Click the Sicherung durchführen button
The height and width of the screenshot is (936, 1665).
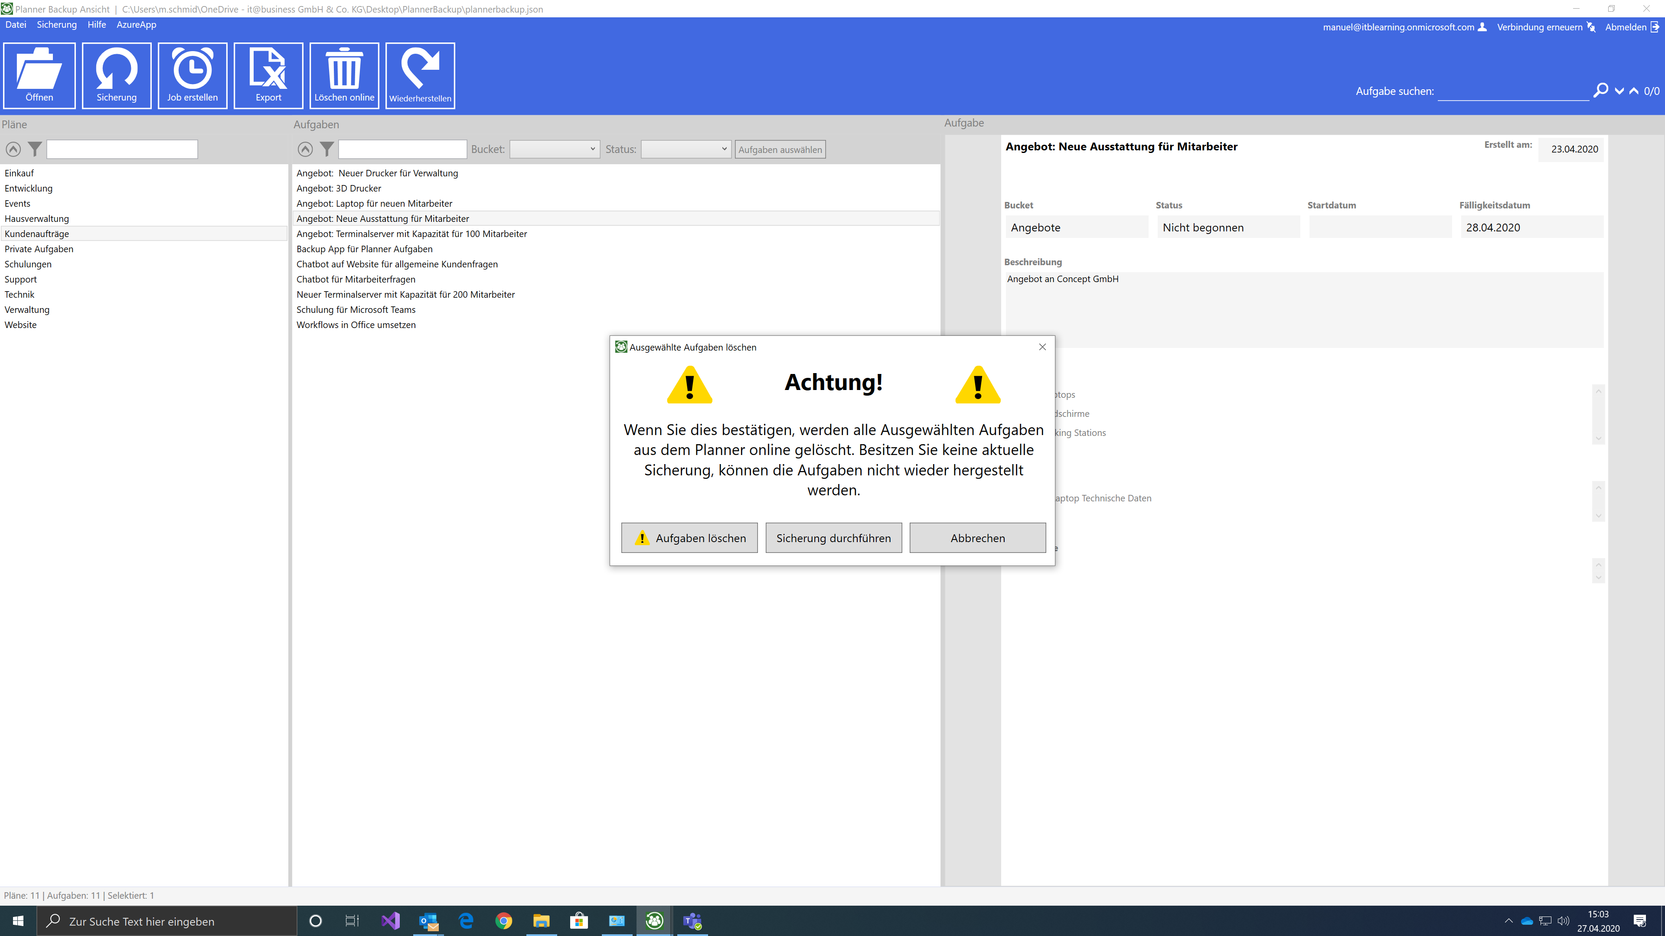click(x=833, y=537)
